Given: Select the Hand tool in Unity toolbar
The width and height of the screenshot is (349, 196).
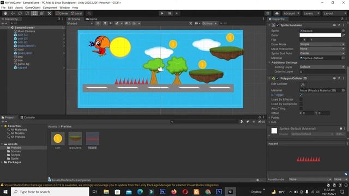Looking at the screenshot, I should click(x=5, y=13).
